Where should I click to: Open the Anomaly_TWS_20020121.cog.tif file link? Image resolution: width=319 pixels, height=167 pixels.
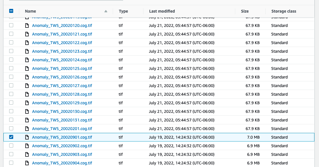coord(62,34)
